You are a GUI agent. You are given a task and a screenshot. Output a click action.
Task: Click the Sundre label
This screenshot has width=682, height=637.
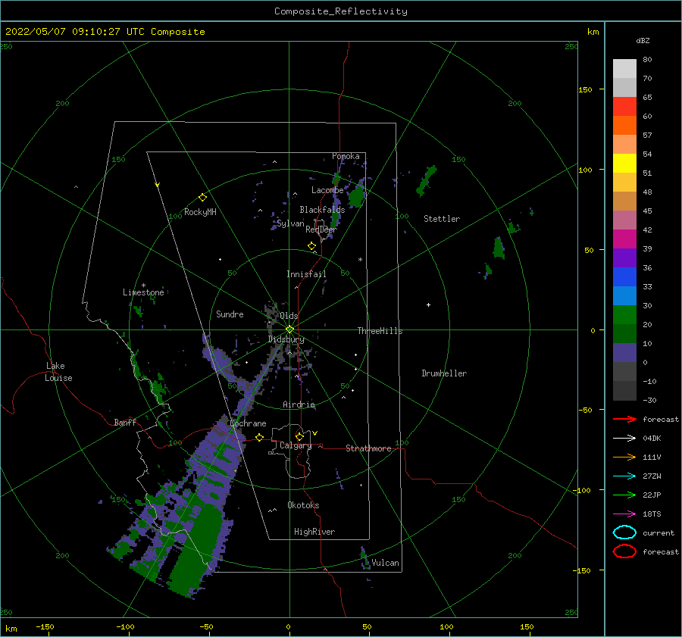point(230,314)
